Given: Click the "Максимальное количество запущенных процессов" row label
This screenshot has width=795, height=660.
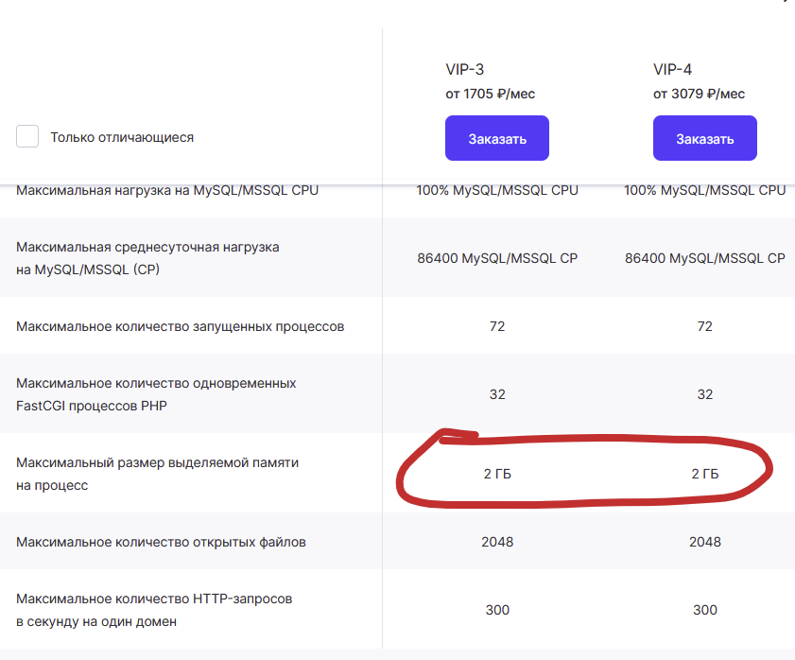Looking at the screenshot, I should pyautogui.click(x=181, y=326).
